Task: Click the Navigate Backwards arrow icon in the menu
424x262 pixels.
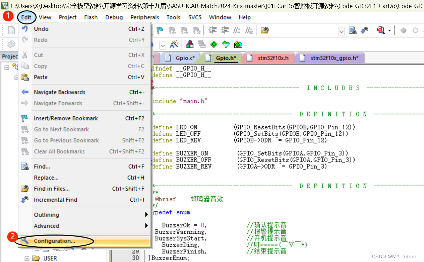Action: 25,92
